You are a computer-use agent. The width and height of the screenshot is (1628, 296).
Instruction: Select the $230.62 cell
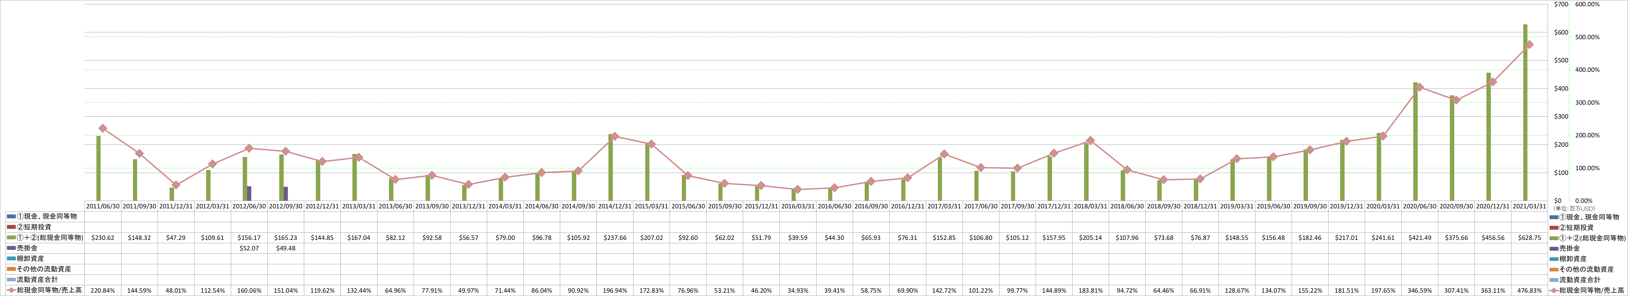click(x=103, y=238)
